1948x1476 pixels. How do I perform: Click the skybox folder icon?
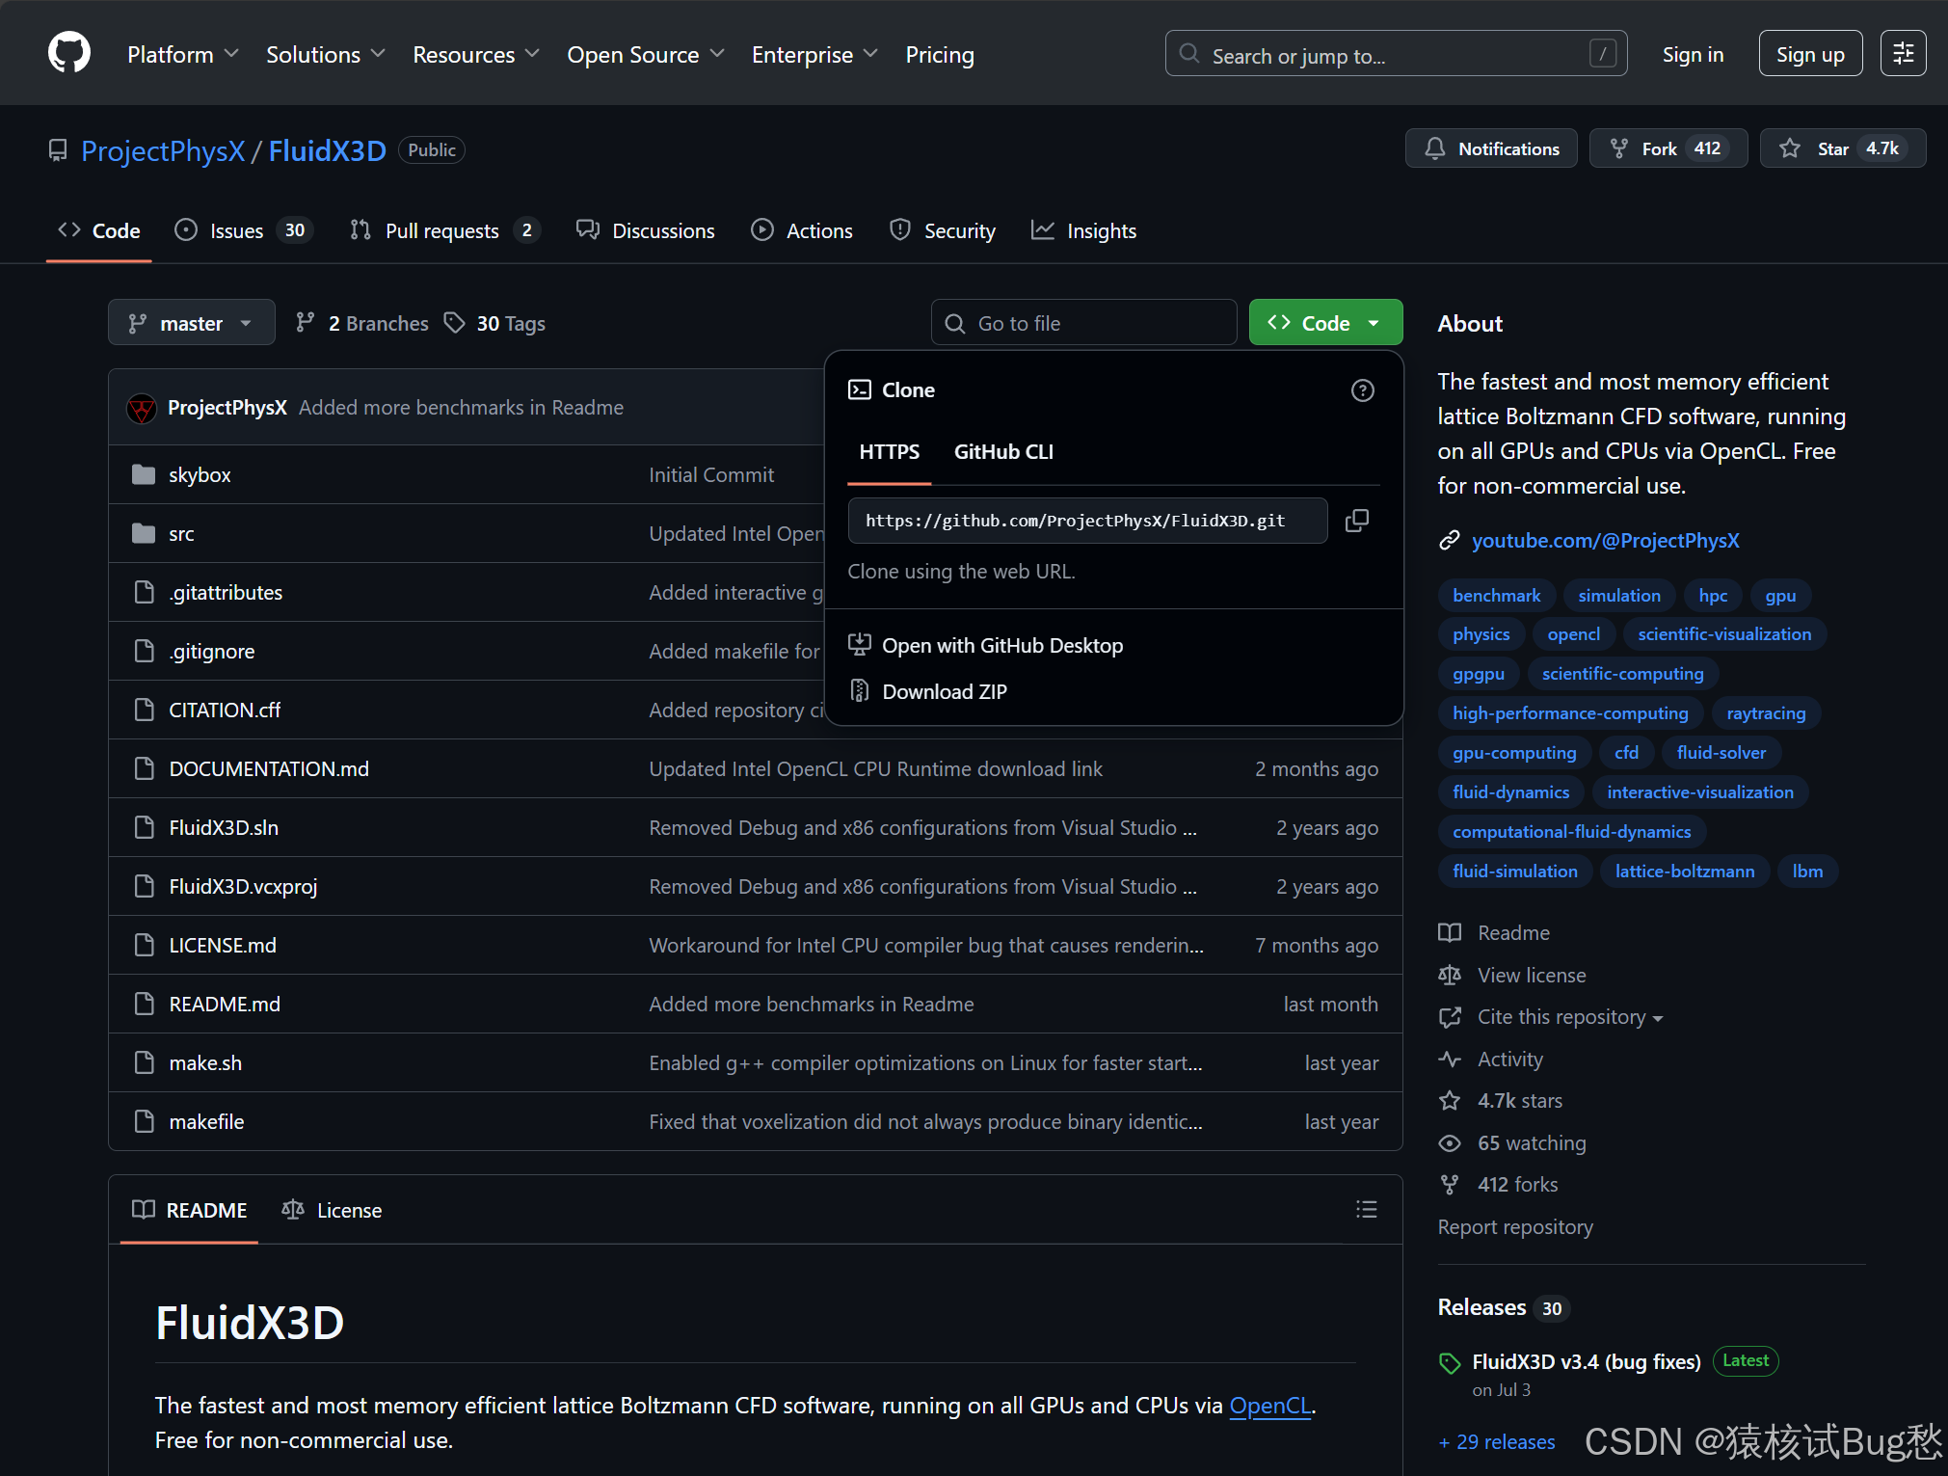144,474
